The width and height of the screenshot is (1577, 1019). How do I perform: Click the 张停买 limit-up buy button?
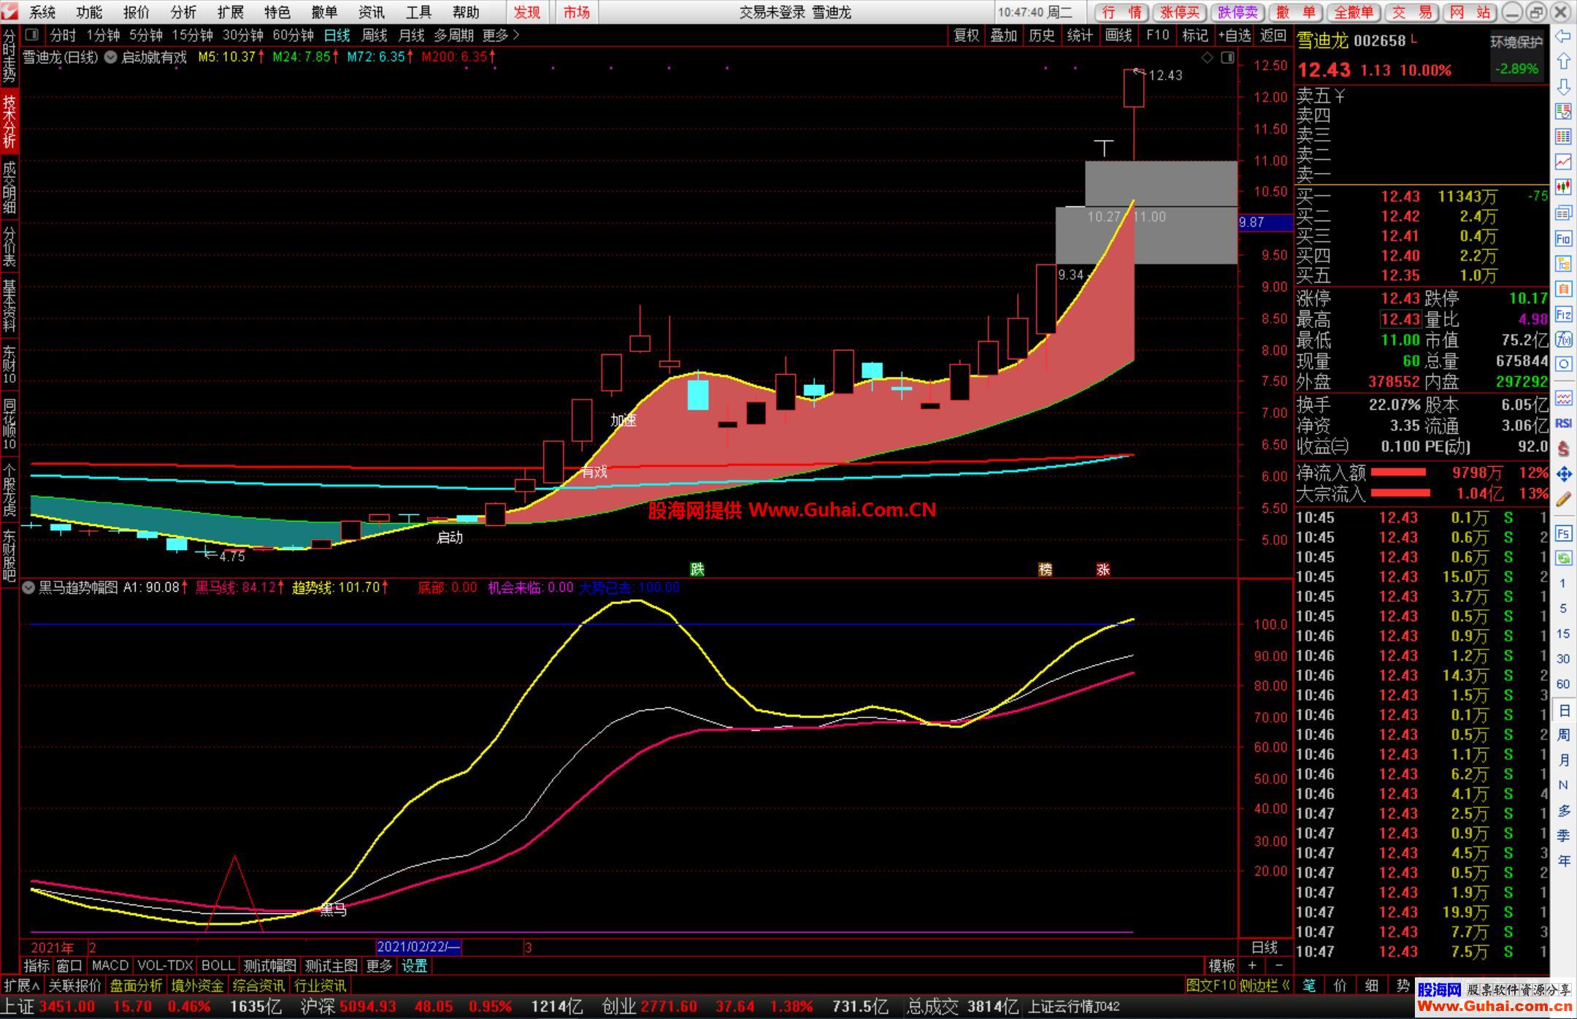(1180, 12)
